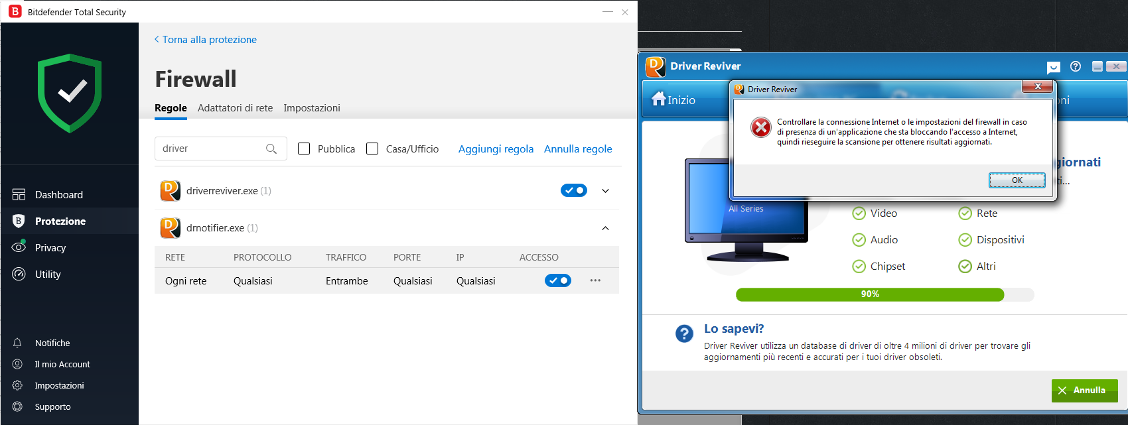1128x425 pixels.
Task: Click the drnotifier.exe app icon
Action: pyautogui.click(x=170, y=227)
